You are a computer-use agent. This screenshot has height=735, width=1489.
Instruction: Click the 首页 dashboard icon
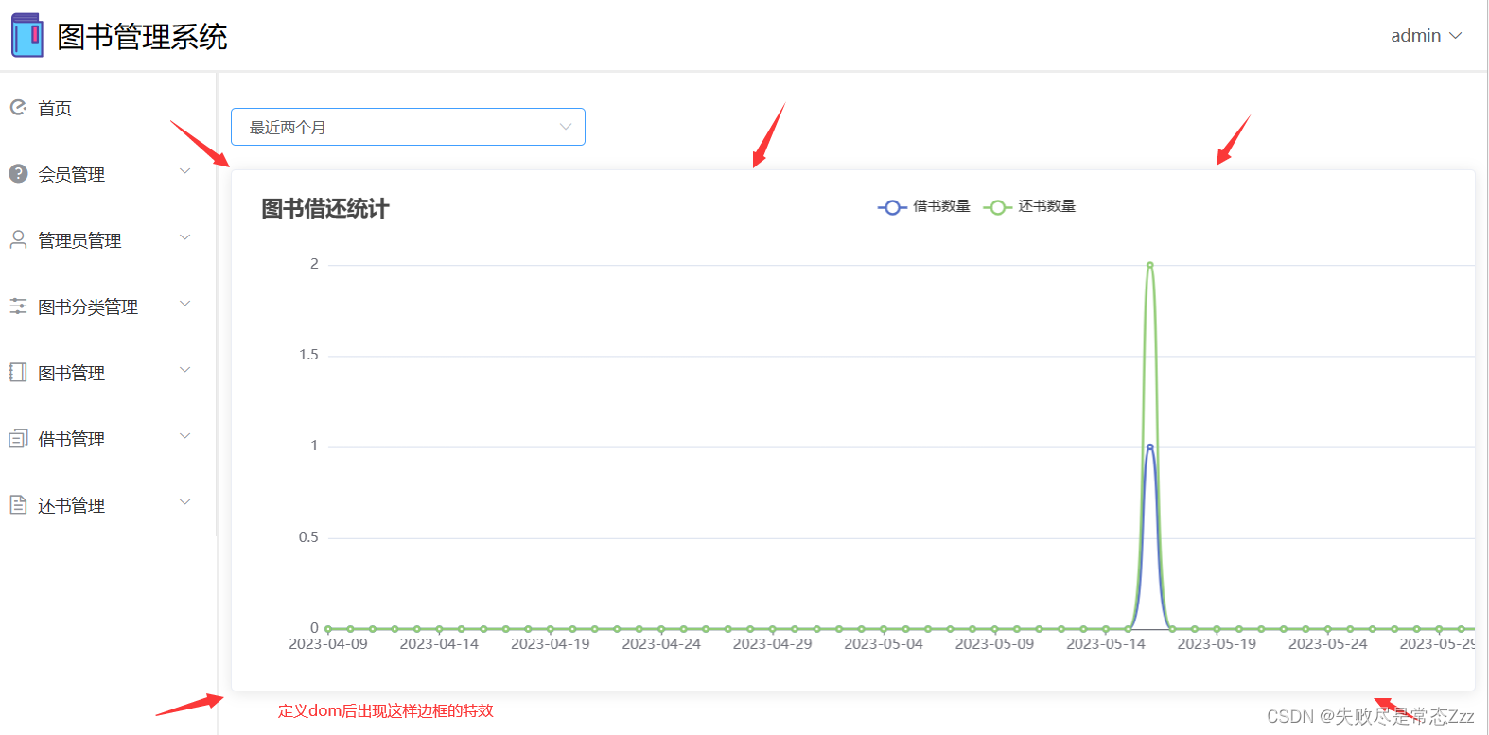click(18, 108)
